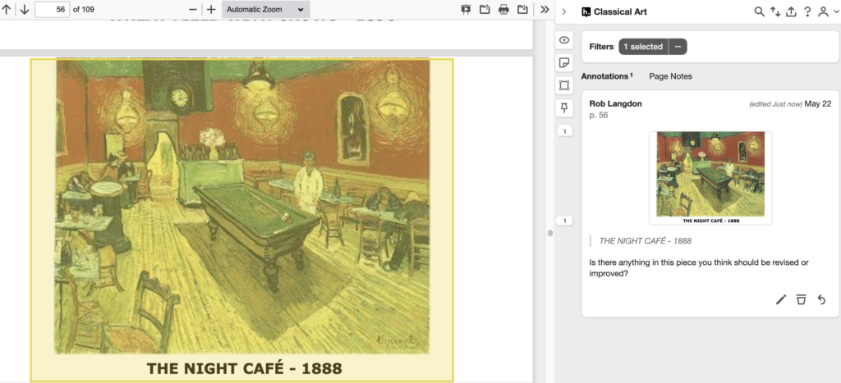Create a new page note
This screenshot has width=841, height=383.
tap(564, 62)
